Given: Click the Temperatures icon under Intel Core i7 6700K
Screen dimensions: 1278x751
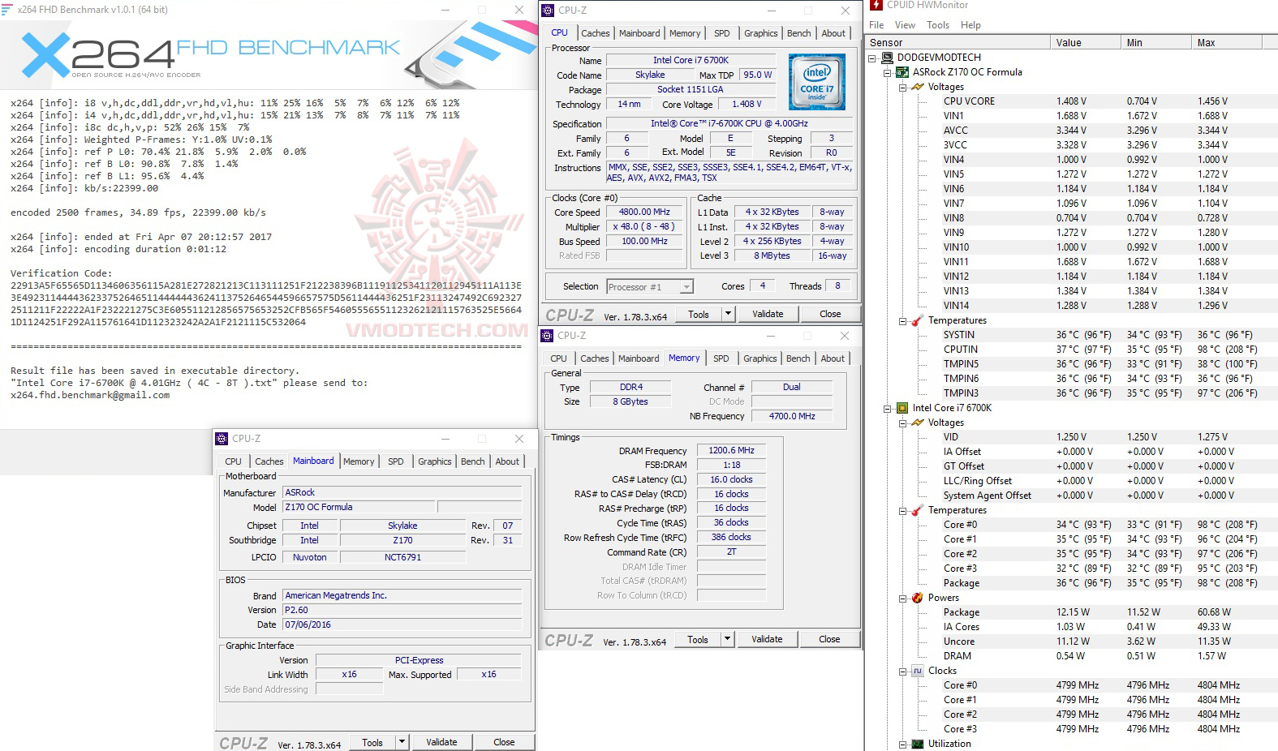Looking at the screenshot, I should tap(917, 510).
